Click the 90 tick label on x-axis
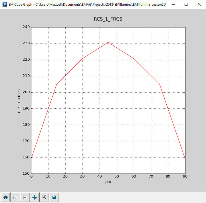Image resolution: width=206 pixels, height=203 pixels. click(x=185, y=176)
